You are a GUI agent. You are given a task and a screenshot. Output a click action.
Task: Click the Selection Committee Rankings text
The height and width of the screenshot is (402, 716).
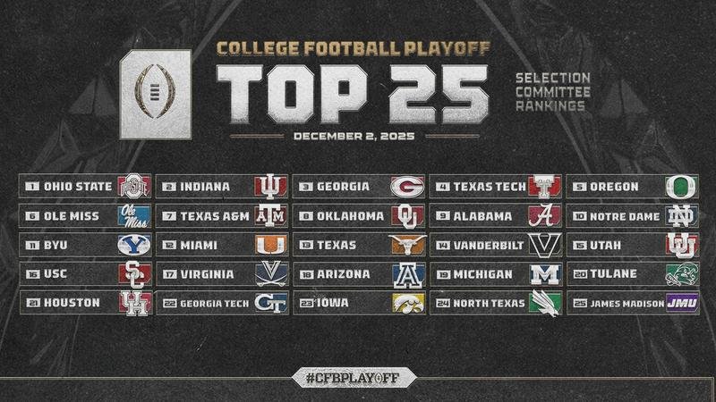coord(551,93)
